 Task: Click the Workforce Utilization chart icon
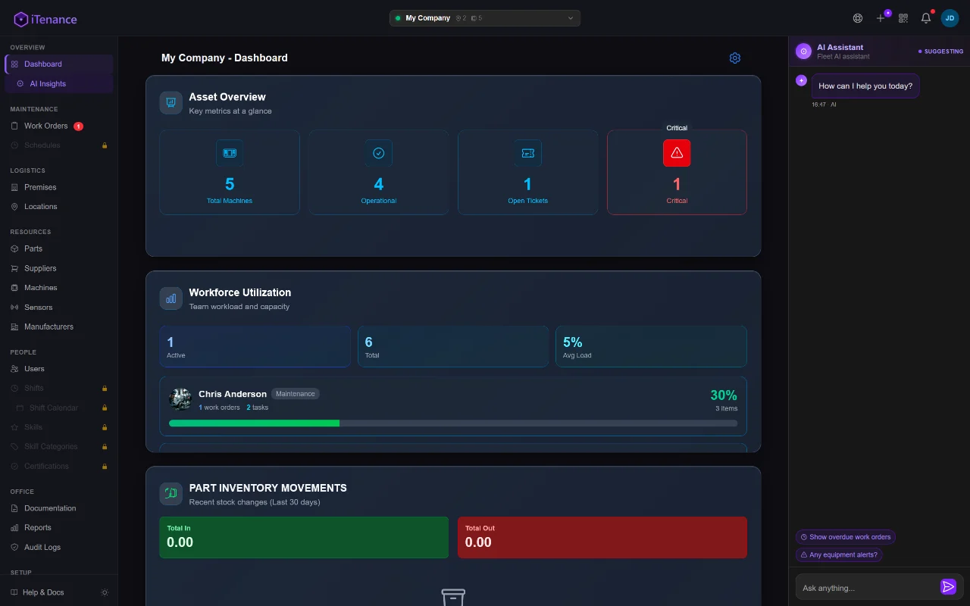(171, 298)
